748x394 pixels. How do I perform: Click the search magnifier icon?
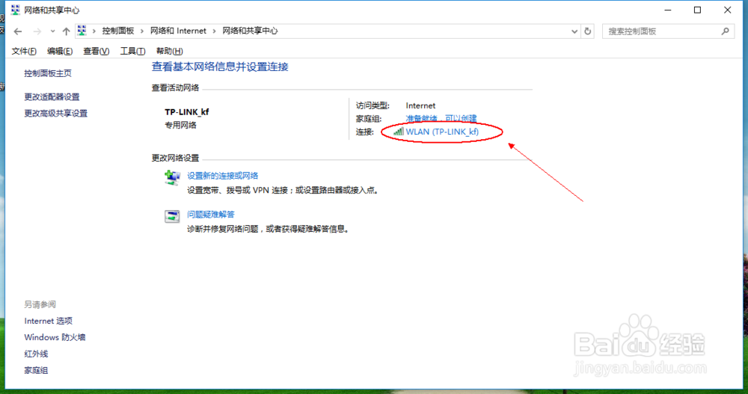(725, 31)
